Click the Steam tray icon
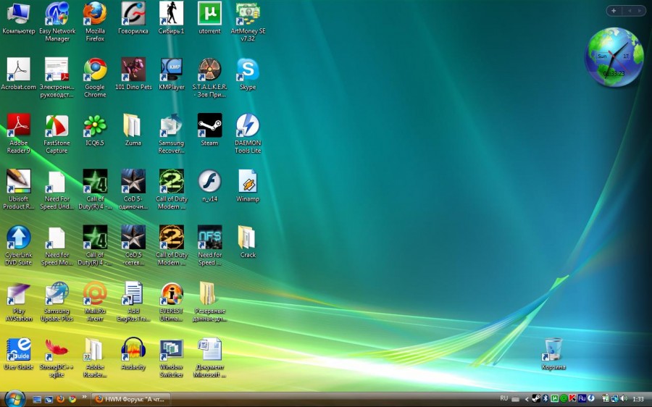Image resolution: width=652 pixels, height=407 pixels. (536, 399)
